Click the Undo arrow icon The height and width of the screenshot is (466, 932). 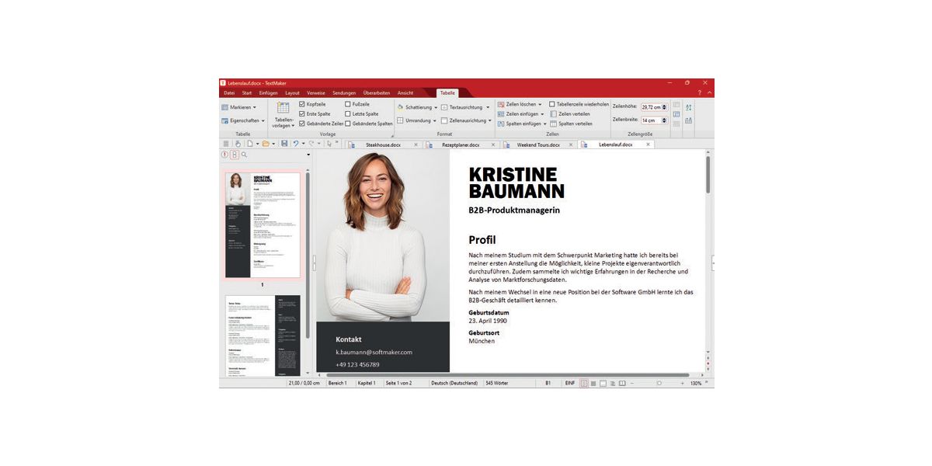(296, 144)
